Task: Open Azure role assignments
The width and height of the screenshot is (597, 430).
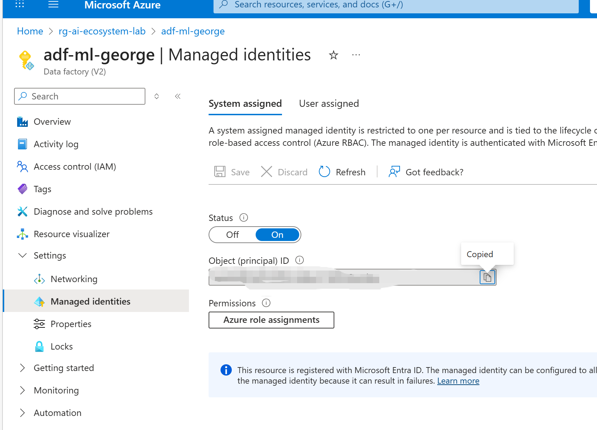Action: coord(271,320)
